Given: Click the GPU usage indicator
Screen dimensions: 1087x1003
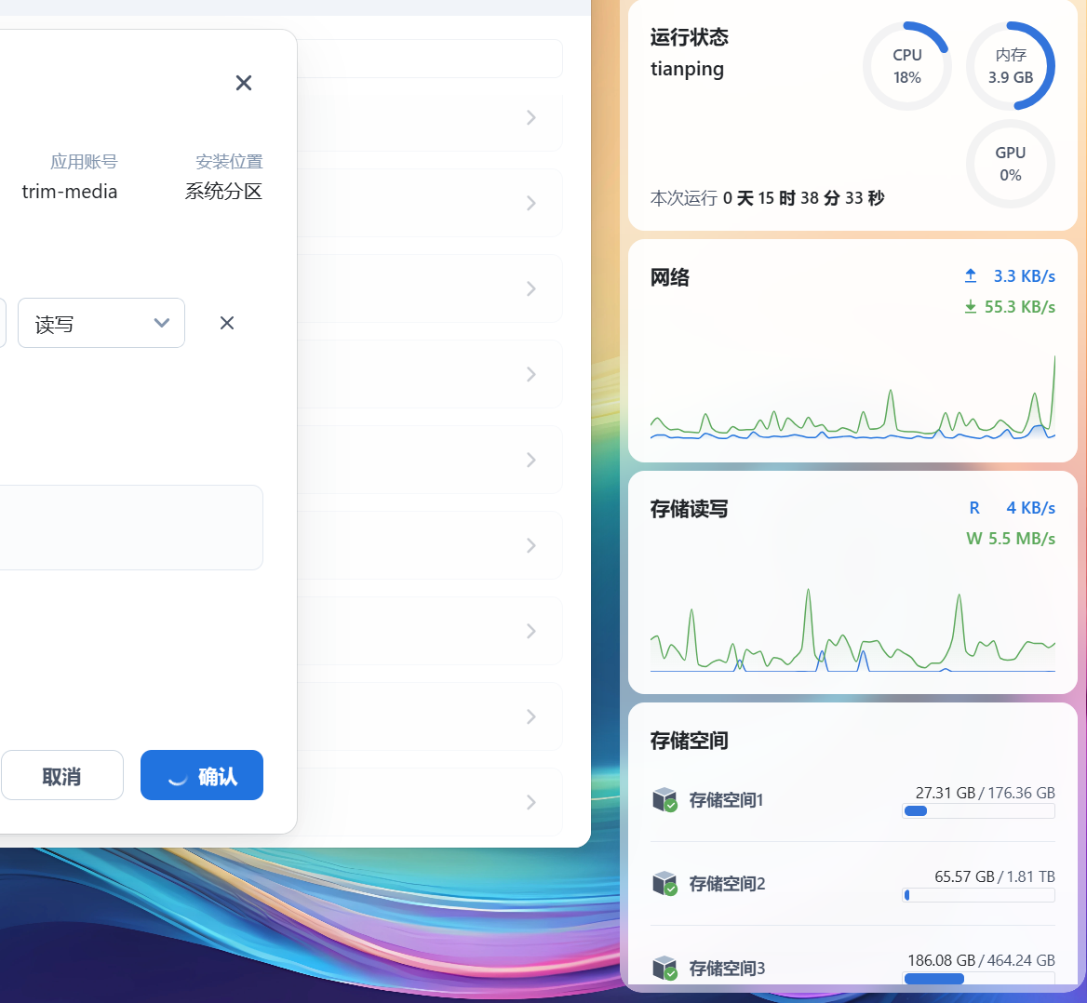Looking at the screenshot, I should point(1011,164).
